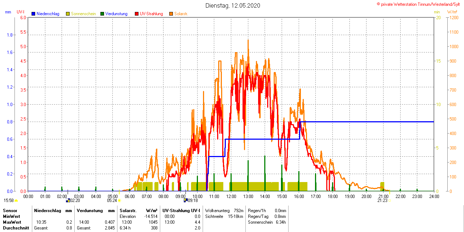This screenshot has height=232, width=464.
Task: Click the 15:58 time label
Action: coord(9,200)
